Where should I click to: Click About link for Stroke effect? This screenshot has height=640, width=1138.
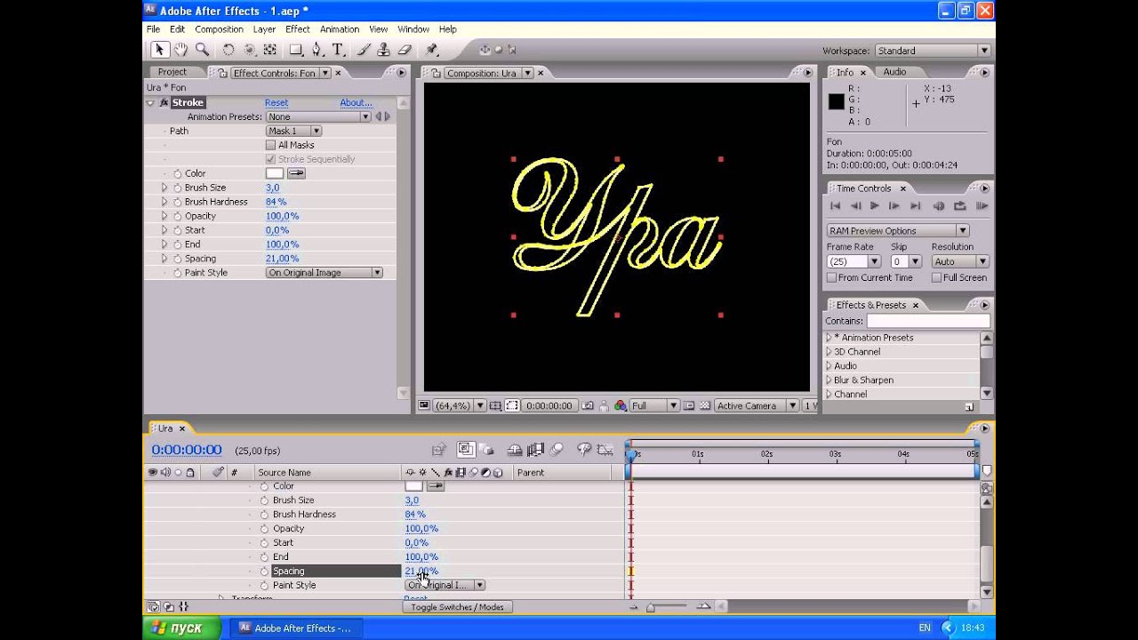(x=356, y=103)
